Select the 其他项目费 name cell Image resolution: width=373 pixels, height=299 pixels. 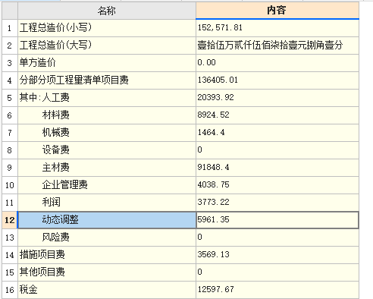pyautogui.click(x=107, y=272)
